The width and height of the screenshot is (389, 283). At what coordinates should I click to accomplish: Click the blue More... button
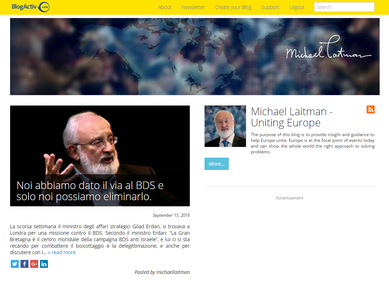(x=216, y=164)
